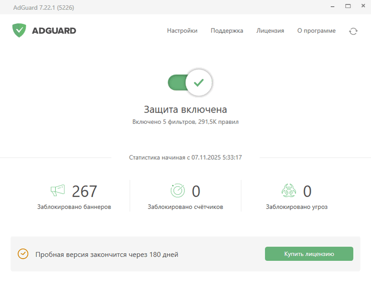Click the refresh filters update icon
Screen dimensions: 371x282
pos(354,31)
